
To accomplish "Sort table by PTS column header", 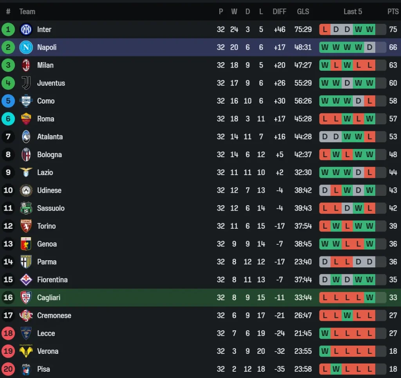I will pos(393,12).
